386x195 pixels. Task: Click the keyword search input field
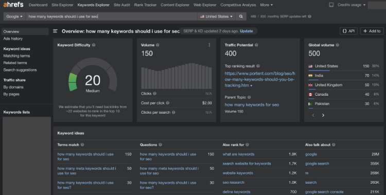point(111,16)
